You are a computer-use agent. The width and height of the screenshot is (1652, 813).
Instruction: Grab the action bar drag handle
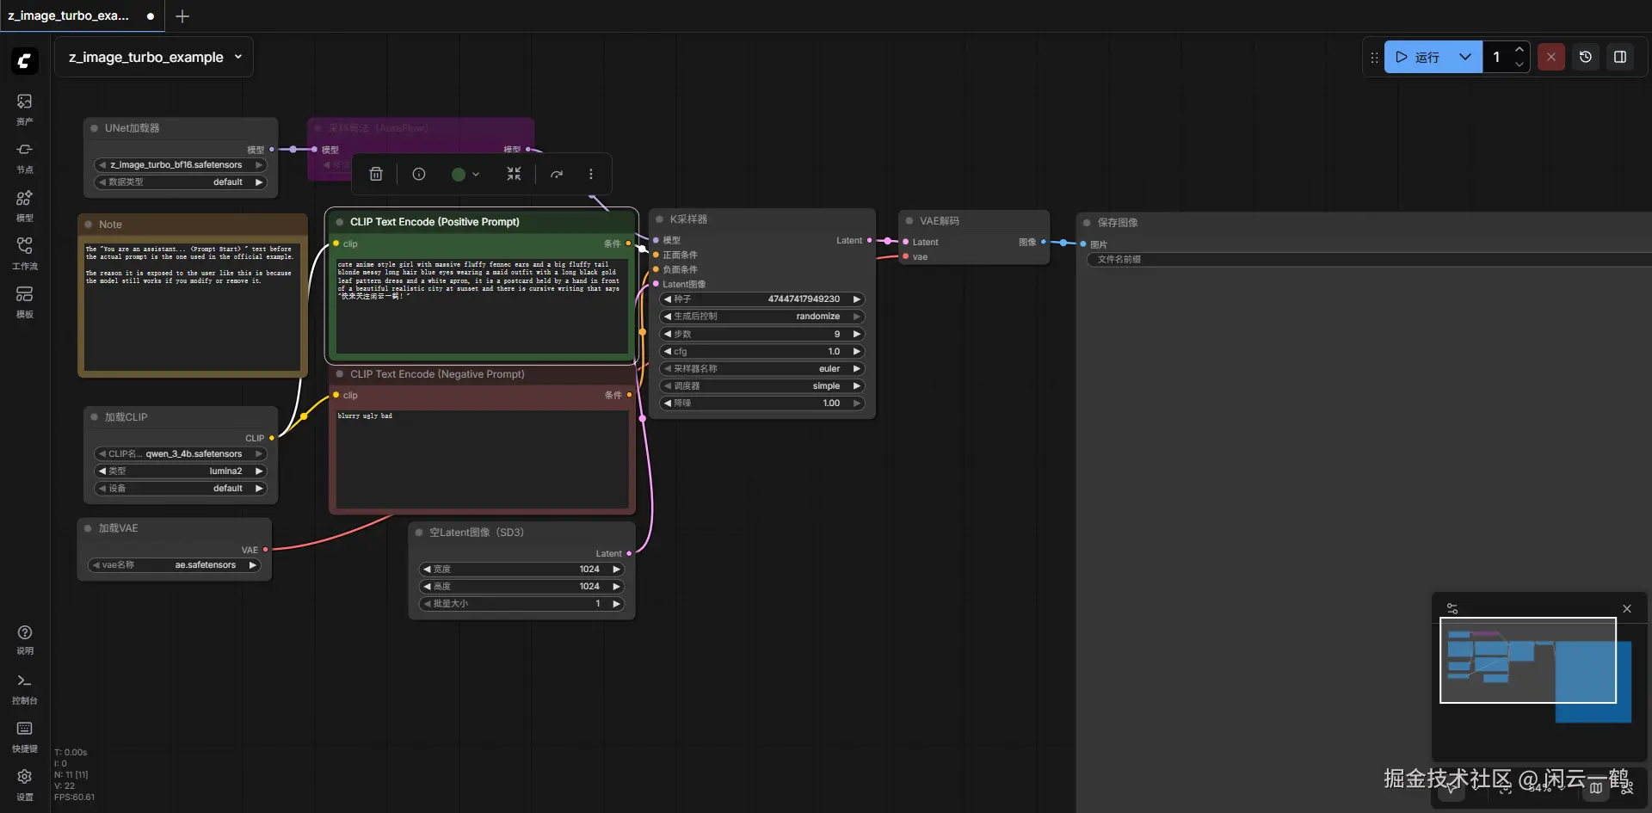click(1374, 57)
